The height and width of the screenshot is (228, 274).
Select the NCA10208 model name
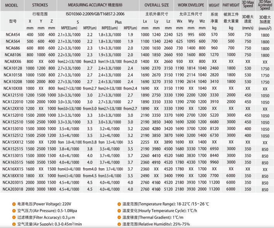point(13,81)
